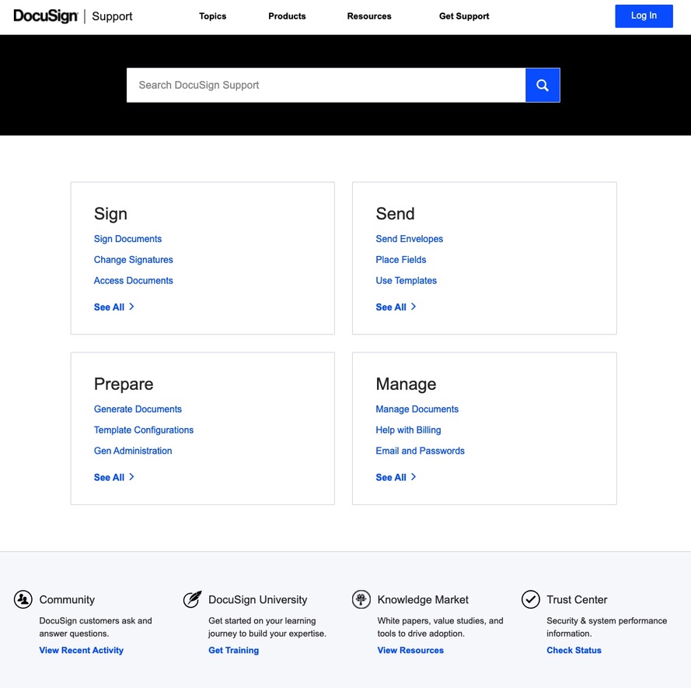Image resolution: width=691 pixels, height=688 pixels.
Task: Open the Resources menu
Action: tap(369, 16)
